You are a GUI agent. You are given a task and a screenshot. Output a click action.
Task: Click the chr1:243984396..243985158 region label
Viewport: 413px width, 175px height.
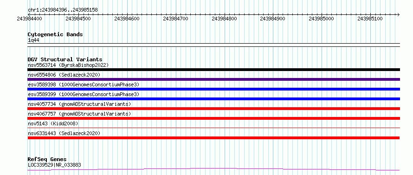[x=63, y=10]
